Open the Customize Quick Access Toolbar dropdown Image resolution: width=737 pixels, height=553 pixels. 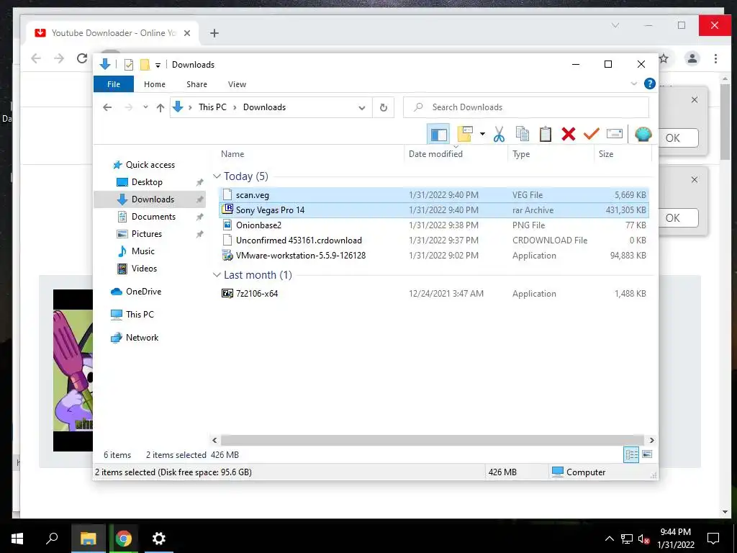[158, 66]
